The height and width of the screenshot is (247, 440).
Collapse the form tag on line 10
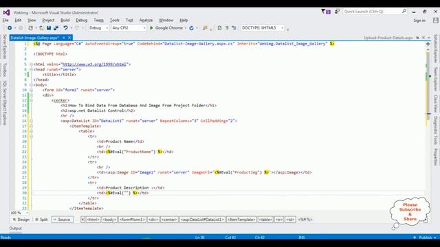coord(31,90)
